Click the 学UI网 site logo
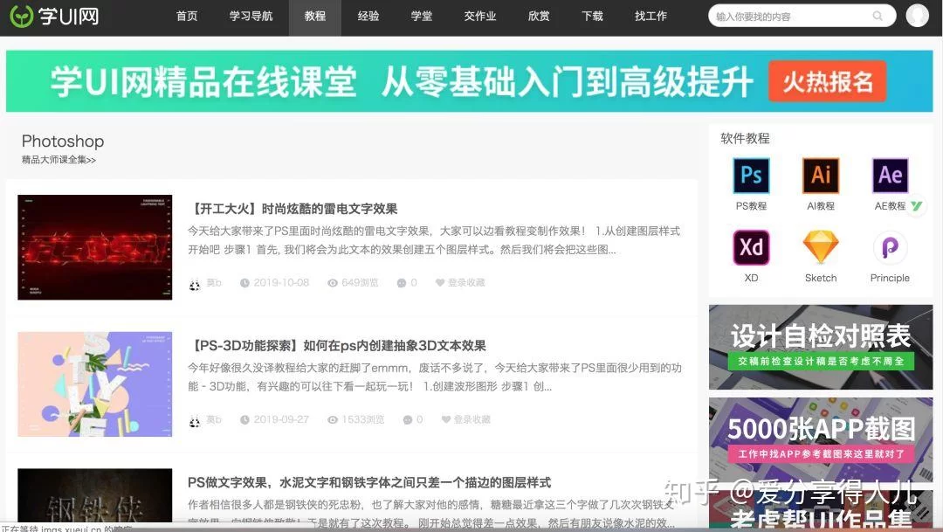943x532 pixels. click(x=54, y=16)
